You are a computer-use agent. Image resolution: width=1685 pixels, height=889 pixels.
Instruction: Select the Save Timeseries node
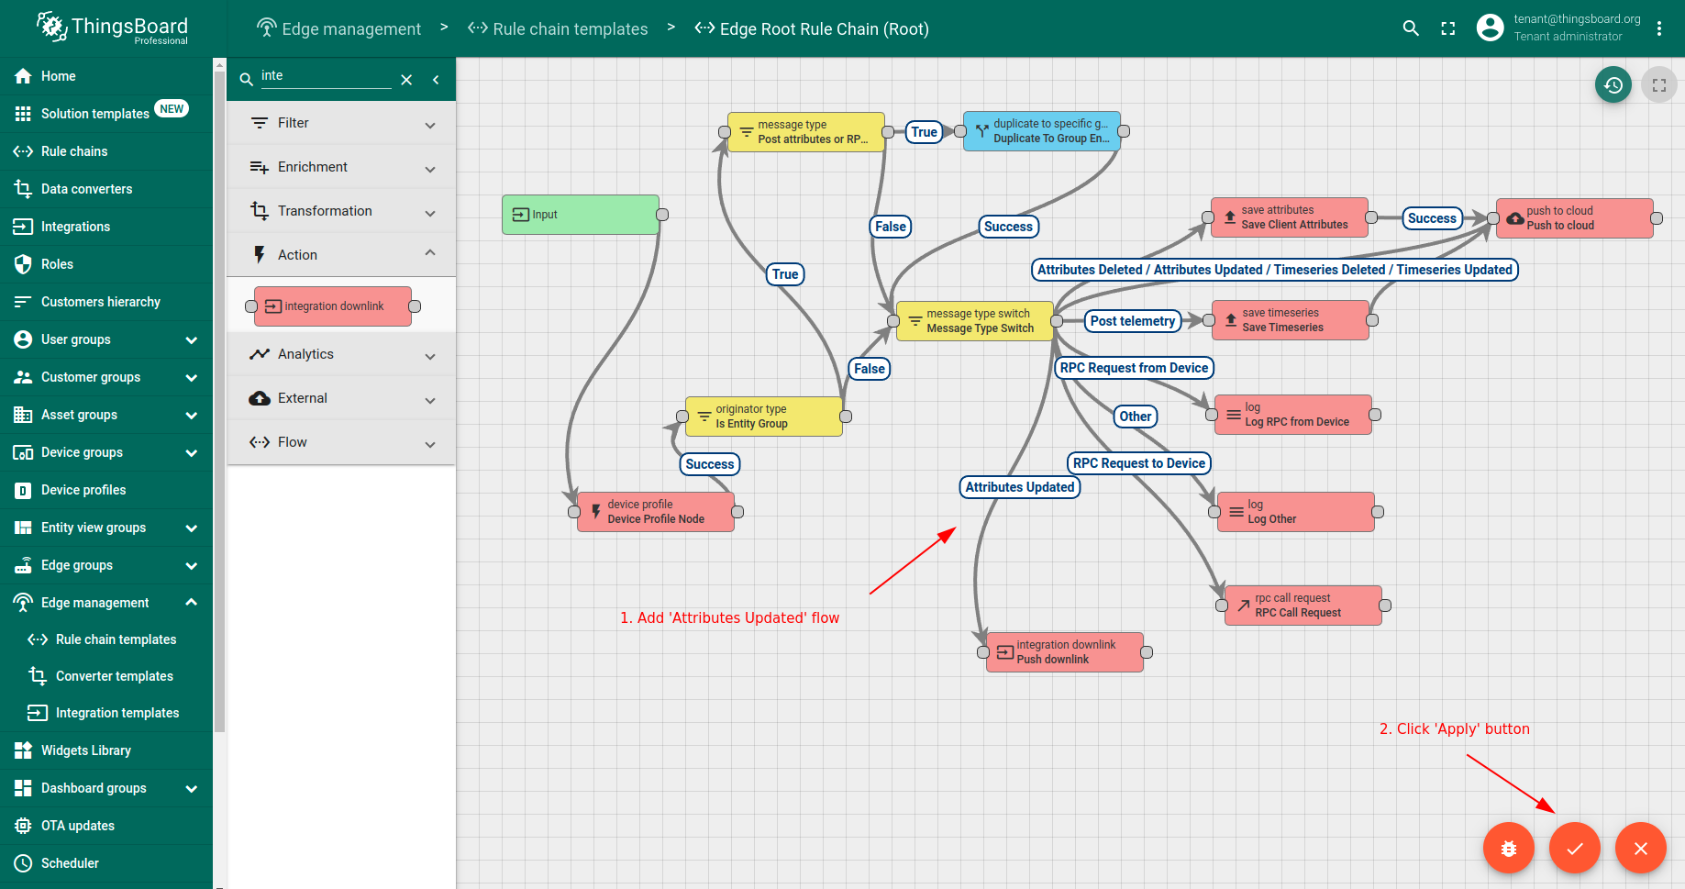click(1291, 320)
